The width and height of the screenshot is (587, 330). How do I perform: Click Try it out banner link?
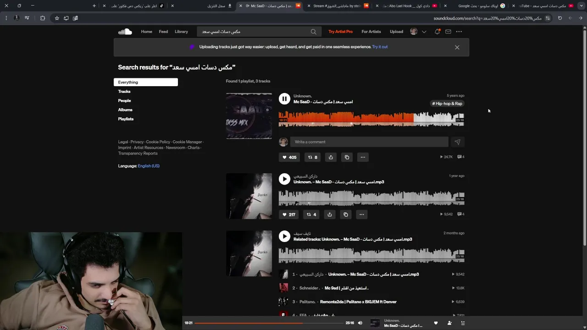380,47
